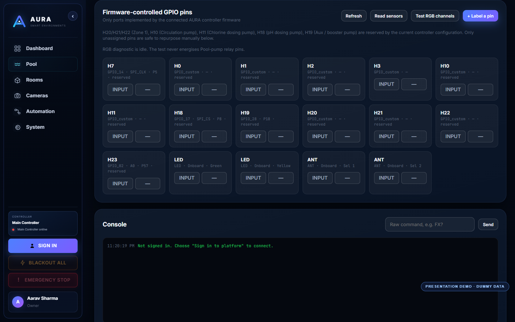Viewport: 515px width, 322px height.
Task: Click the dash button on ANT Sel 1
Action: [x=347, y=178]
